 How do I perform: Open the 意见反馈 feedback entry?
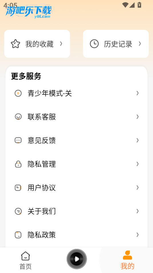[x=77, y=140]
